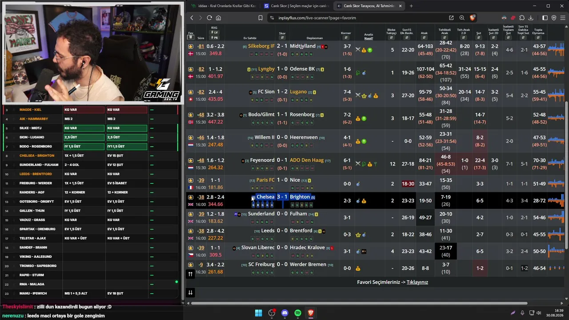This screenshot has width=569, height=320.
Task: Sort by Bloke Takipçi column
Action: 391,38
